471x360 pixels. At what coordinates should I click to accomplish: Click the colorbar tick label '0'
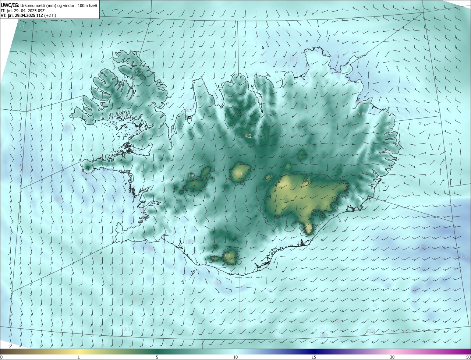1,357
